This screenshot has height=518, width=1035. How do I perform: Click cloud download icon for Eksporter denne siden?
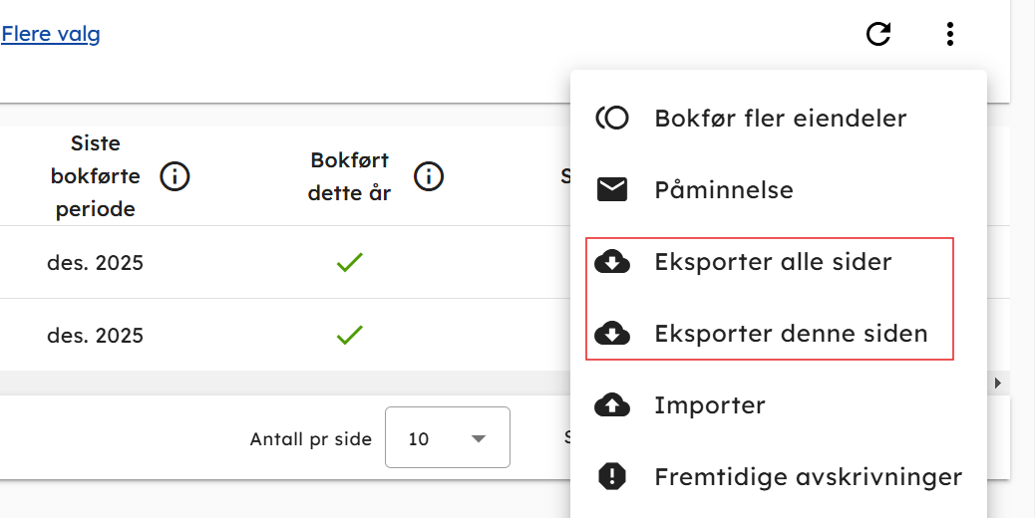[612, 334]
